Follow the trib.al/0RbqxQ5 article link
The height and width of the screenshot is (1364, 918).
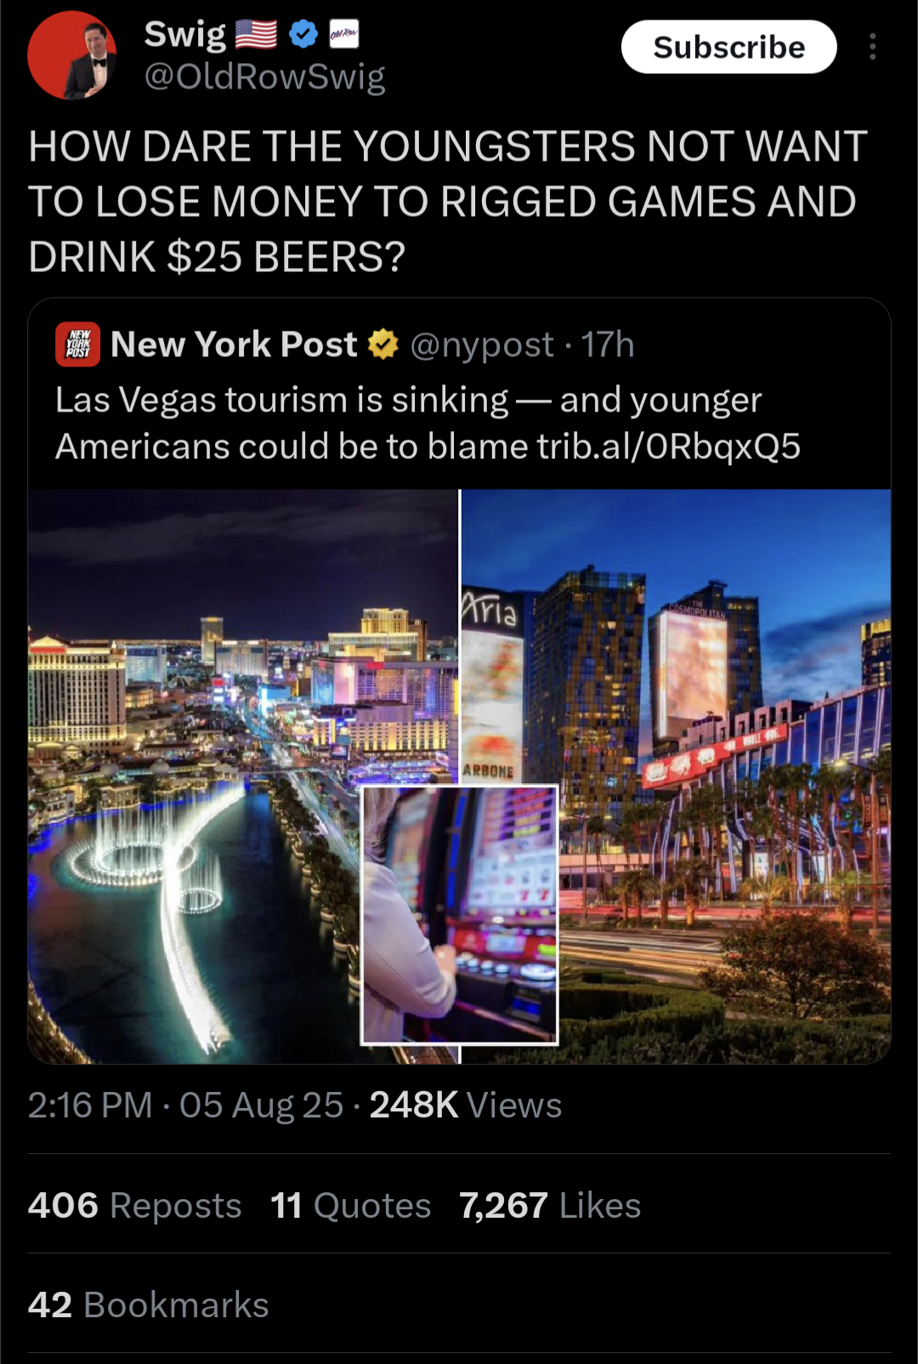point(669,446)
